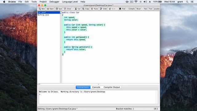Open Notification Center list icon

coord(192,2)
